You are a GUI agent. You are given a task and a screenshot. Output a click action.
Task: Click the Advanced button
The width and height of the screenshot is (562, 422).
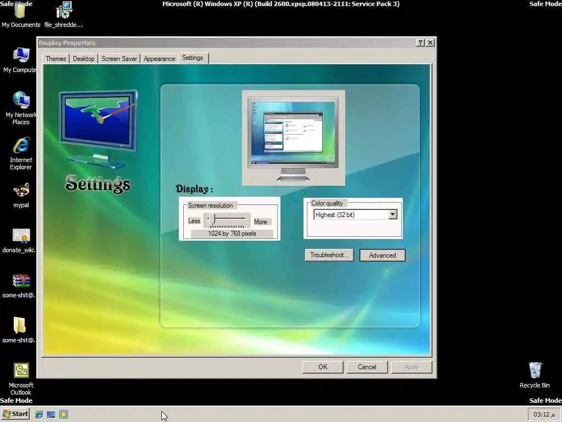(x=383, y=256)
